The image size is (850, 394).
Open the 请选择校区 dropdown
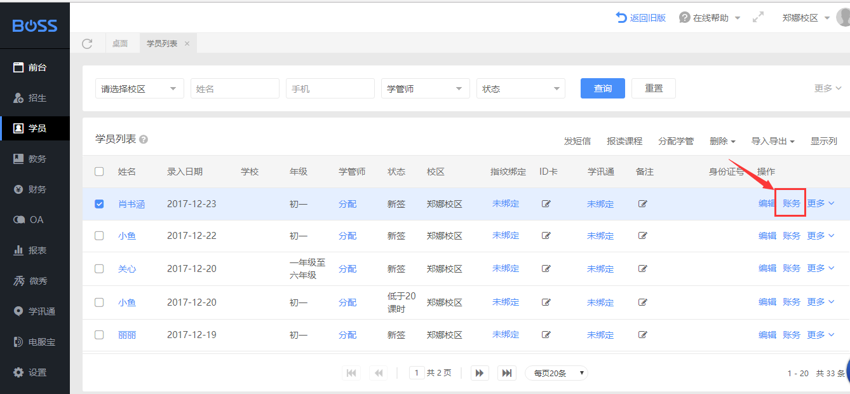(x=140, y=89)
